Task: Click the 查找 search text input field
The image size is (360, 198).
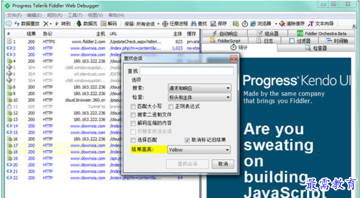Action: pyautogui.click(x=187, y=71)
